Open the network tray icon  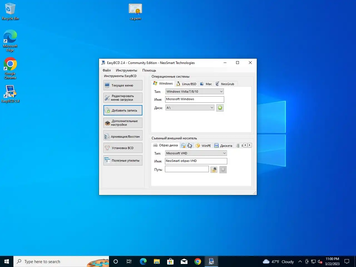click(313, 261)
